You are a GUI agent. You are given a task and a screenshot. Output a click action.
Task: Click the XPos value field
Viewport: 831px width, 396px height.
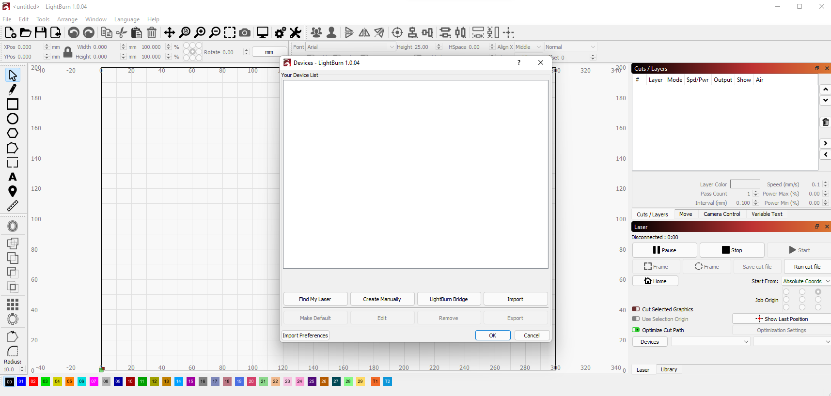[x=29, y=47]
